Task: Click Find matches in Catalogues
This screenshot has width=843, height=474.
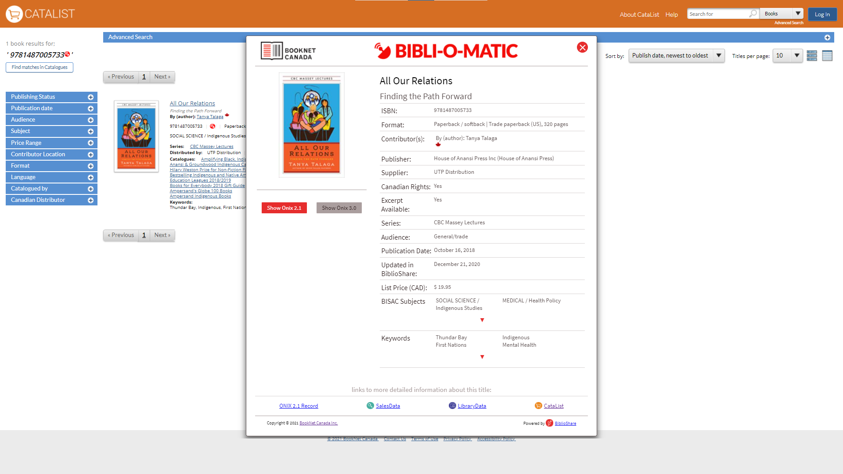Action: coord(40,67)
